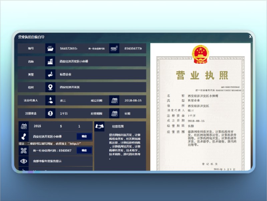The height and width of the screenshot is (201, 267).
Task: Click the dollar coin icon next to 注册资金
Action: 50,113
